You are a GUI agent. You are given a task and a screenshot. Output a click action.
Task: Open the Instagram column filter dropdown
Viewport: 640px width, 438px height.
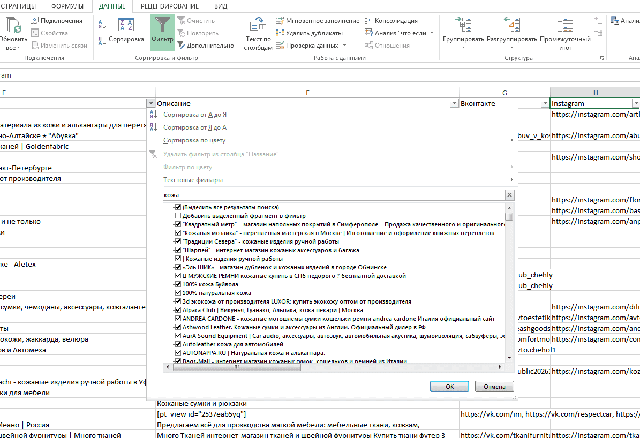click(636, 104)
